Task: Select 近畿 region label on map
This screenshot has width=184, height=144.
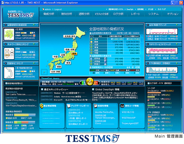Action: pos(63,55)
